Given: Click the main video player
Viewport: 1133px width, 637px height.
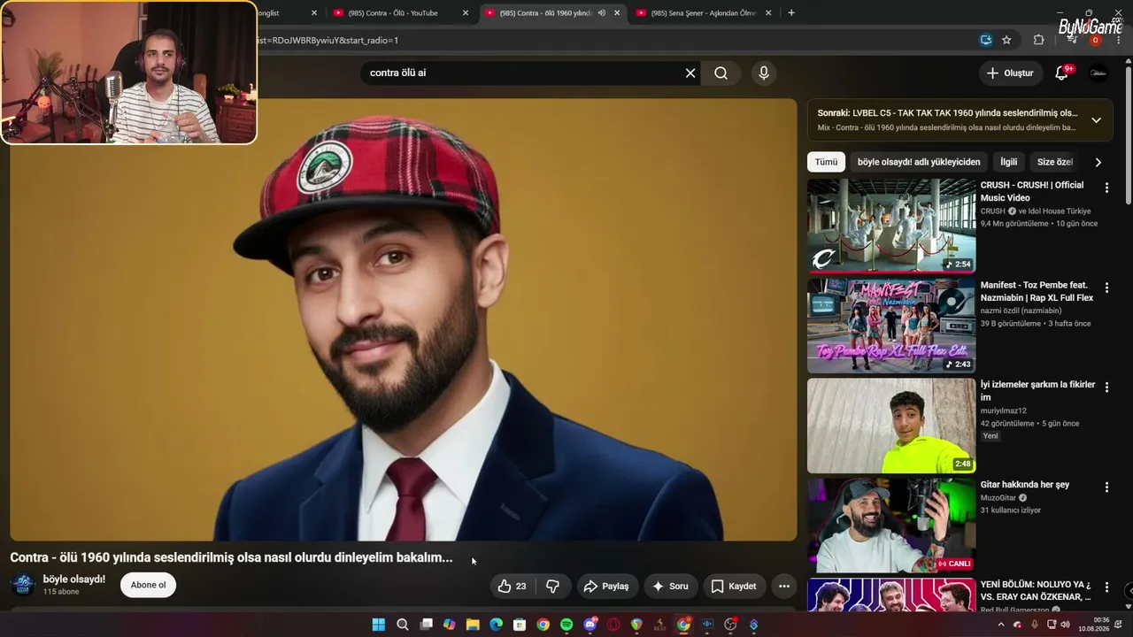Looking at the screenshot, I should point(404,319).
